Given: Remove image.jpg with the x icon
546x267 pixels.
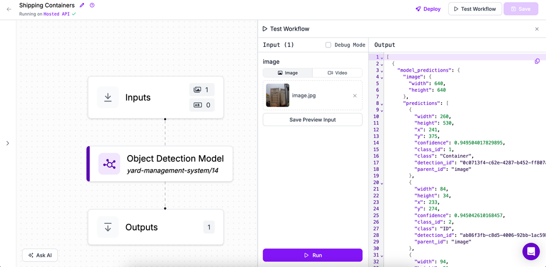Looking at the screenshot, I should [355, 96].
